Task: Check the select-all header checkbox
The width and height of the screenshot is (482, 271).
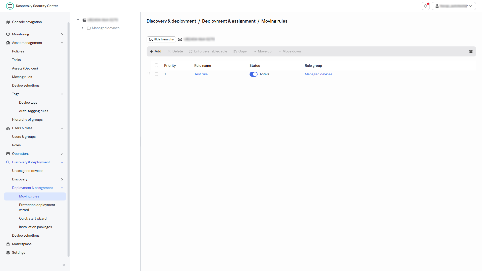Action: click(x=156, y=65)
